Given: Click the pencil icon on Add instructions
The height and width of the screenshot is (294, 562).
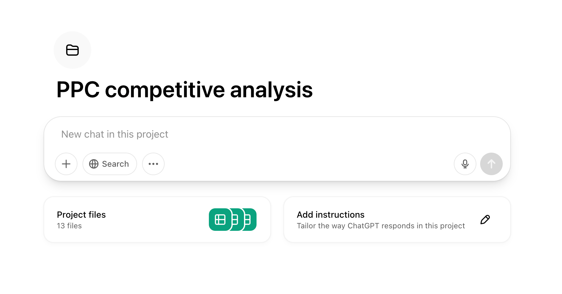Looking at the screenshot, I should (x=485, y=219).
